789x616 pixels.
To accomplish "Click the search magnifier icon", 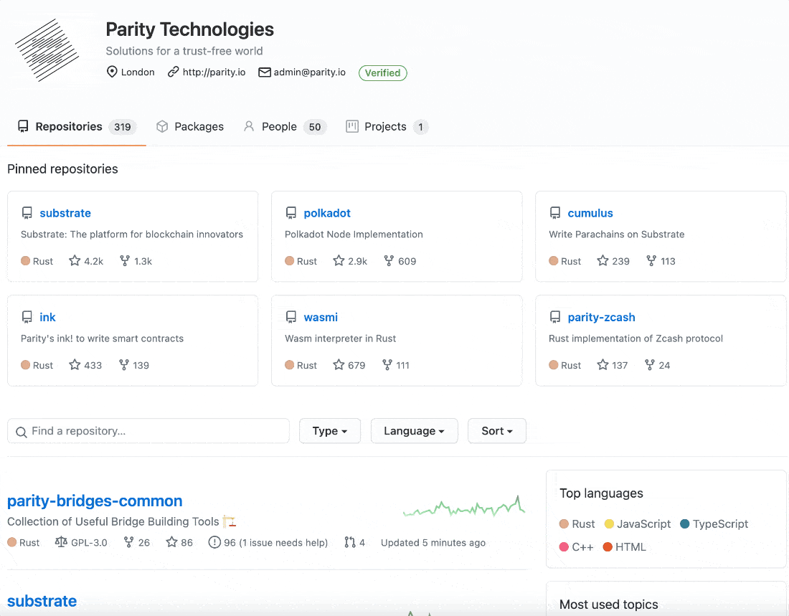I will [x=21, y=432].
